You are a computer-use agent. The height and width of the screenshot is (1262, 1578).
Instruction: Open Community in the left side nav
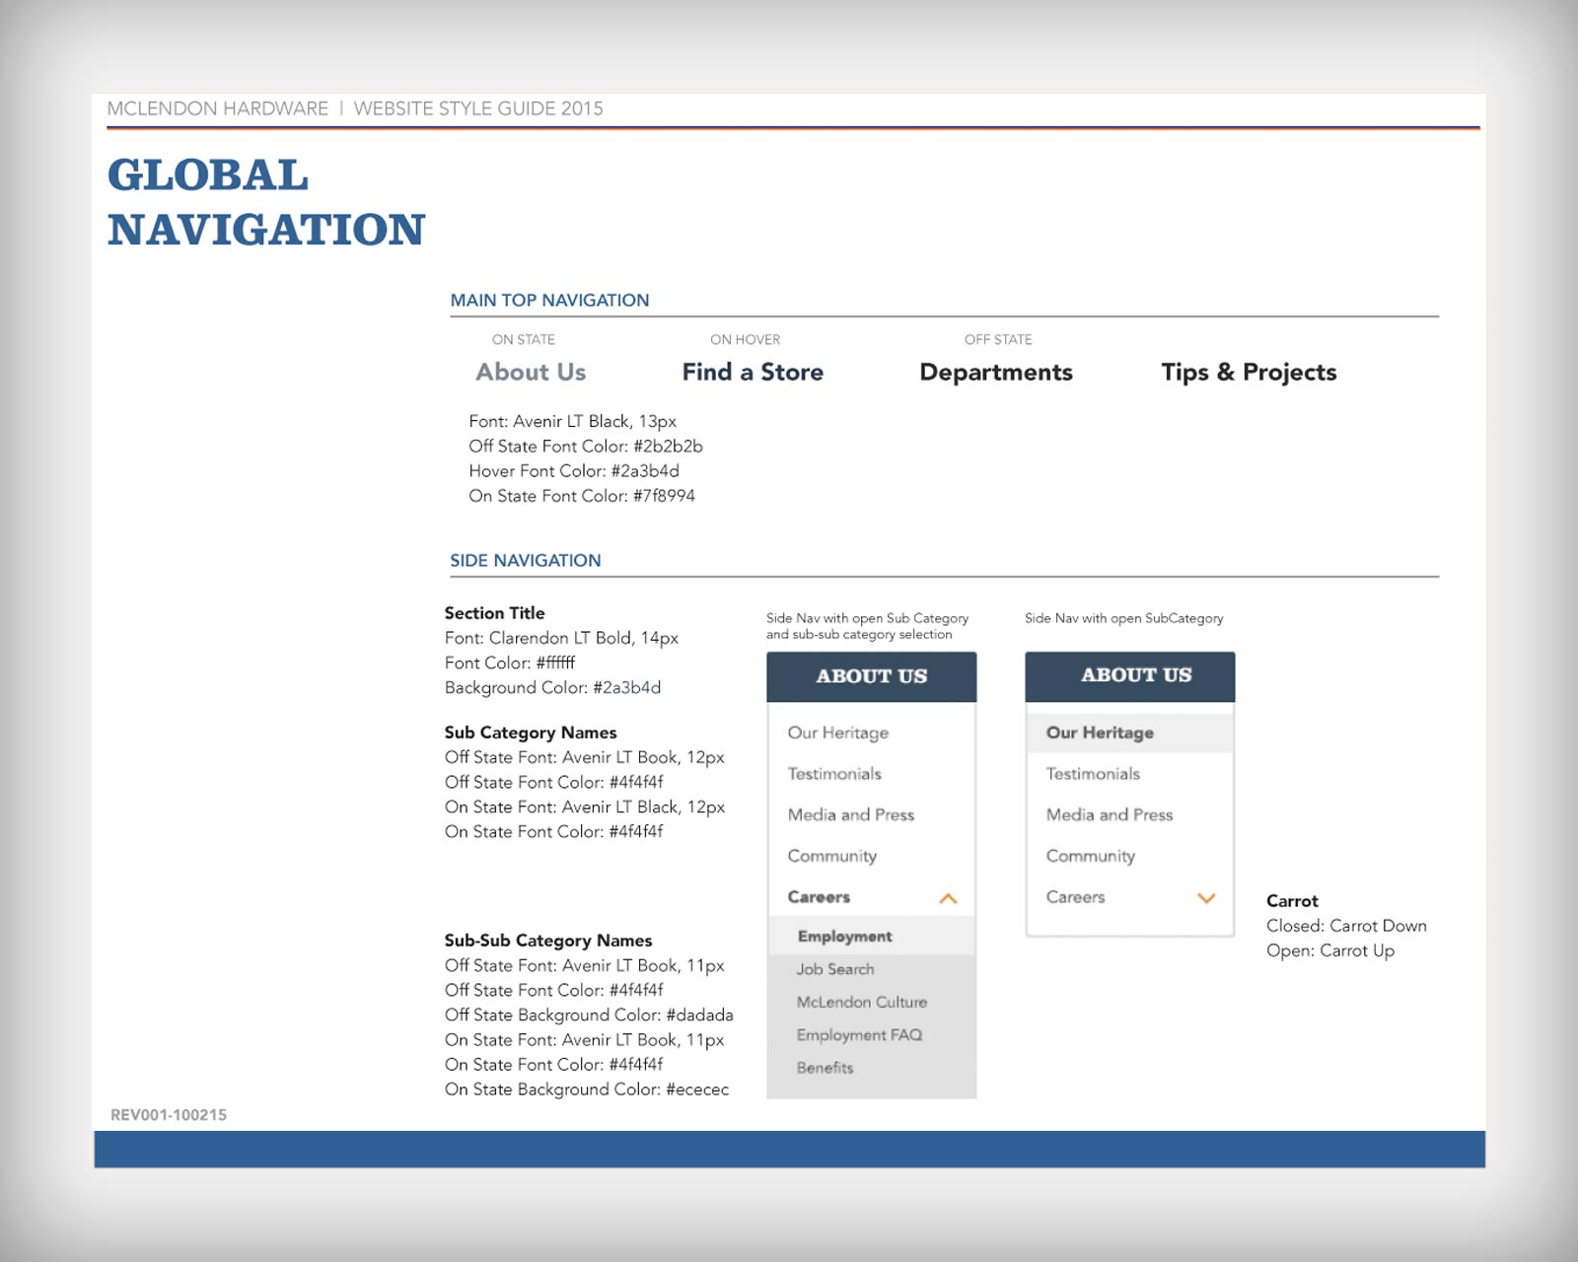pos(832,856)
